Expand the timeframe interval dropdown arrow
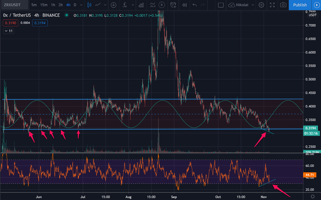The width and height of the screenshot is (321, 200). coord(81,5)
